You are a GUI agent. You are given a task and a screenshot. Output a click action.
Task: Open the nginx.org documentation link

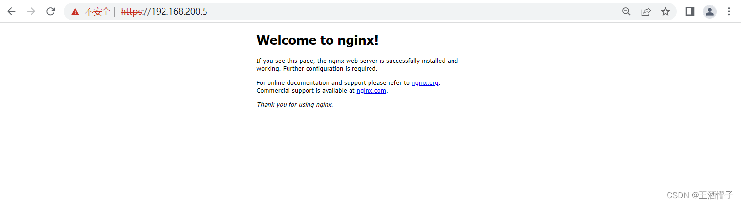(425, 83)
